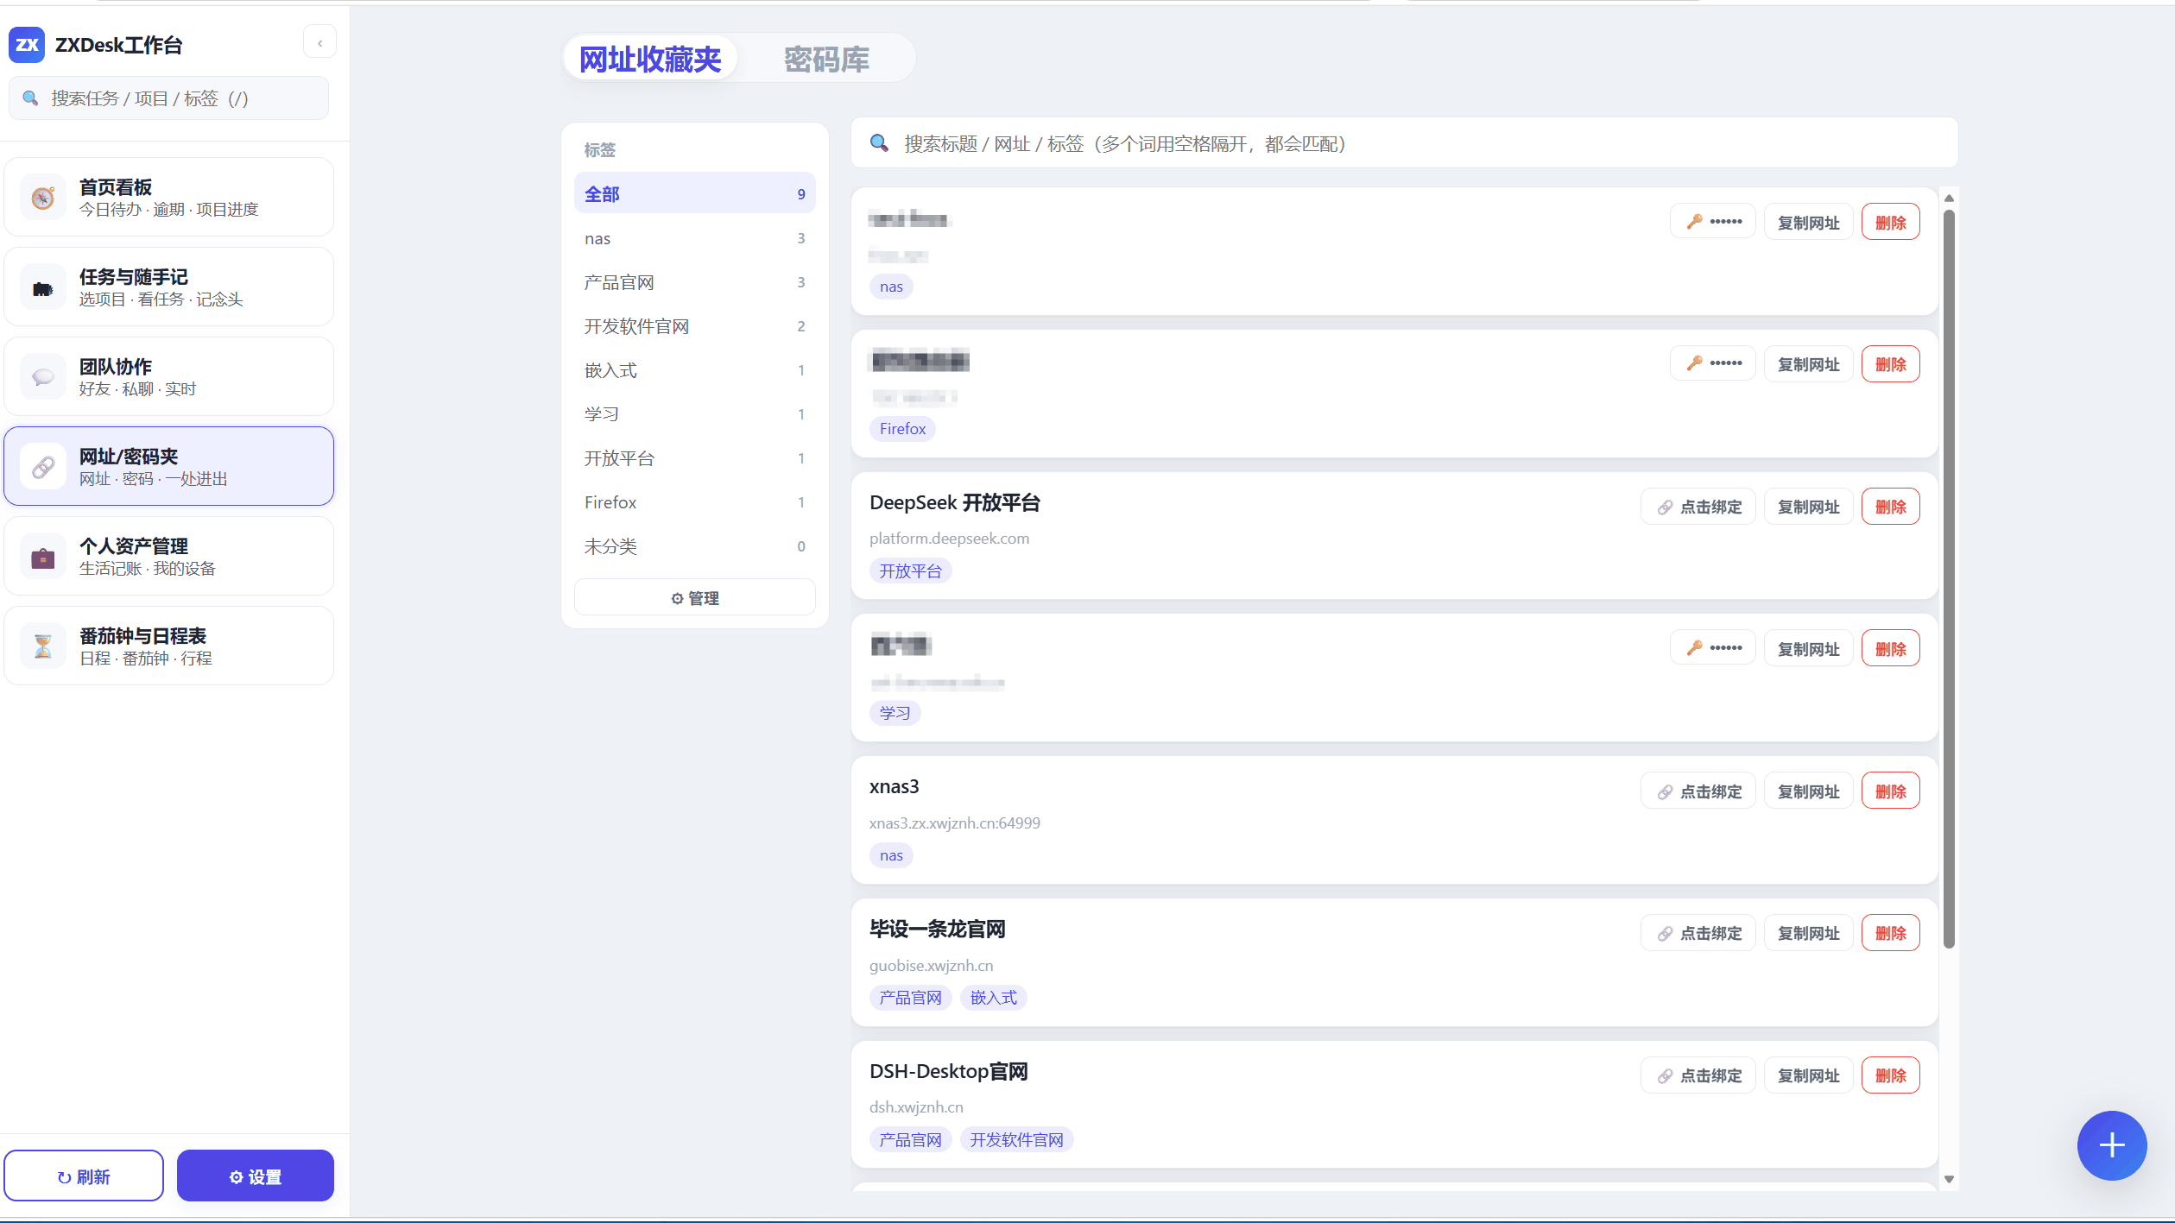2175x1223 pixels.
Task: Click the scrollbar up arrow of bookmark list
Action: (x=1949, y=198)
